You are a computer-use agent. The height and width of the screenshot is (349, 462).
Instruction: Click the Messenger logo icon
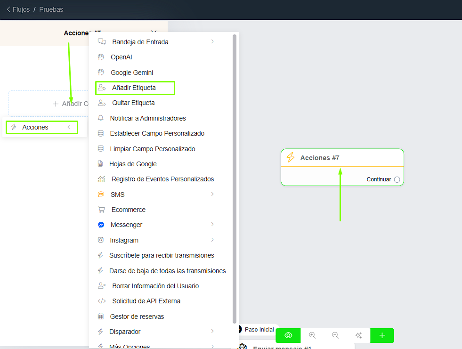pyautogui.click(x=101, y=225)
